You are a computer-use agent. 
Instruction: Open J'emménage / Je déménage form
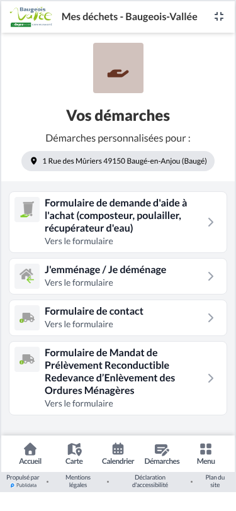coord(118,276)
